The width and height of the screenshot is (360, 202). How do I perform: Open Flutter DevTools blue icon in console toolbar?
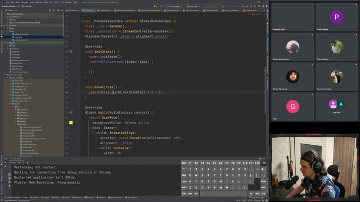[28, 163]
